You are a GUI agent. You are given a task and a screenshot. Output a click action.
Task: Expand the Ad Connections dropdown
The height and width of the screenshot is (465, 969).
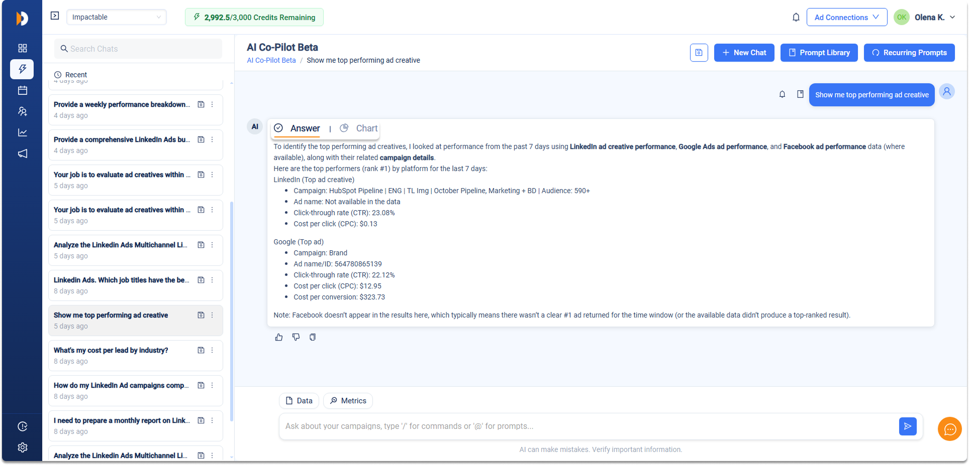coord(846,17)
